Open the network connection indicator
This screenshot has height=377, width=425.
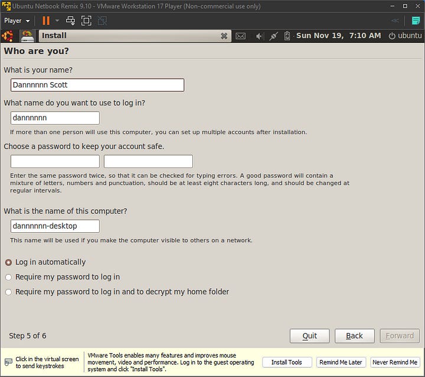coord(273,36)
